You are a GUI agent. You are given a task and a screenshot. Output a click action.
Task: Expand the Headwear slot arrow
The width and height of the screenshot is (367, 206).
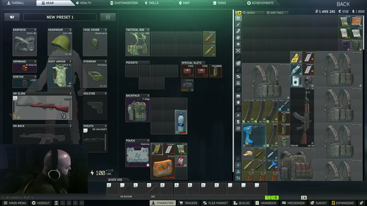(x=70, y=30)
